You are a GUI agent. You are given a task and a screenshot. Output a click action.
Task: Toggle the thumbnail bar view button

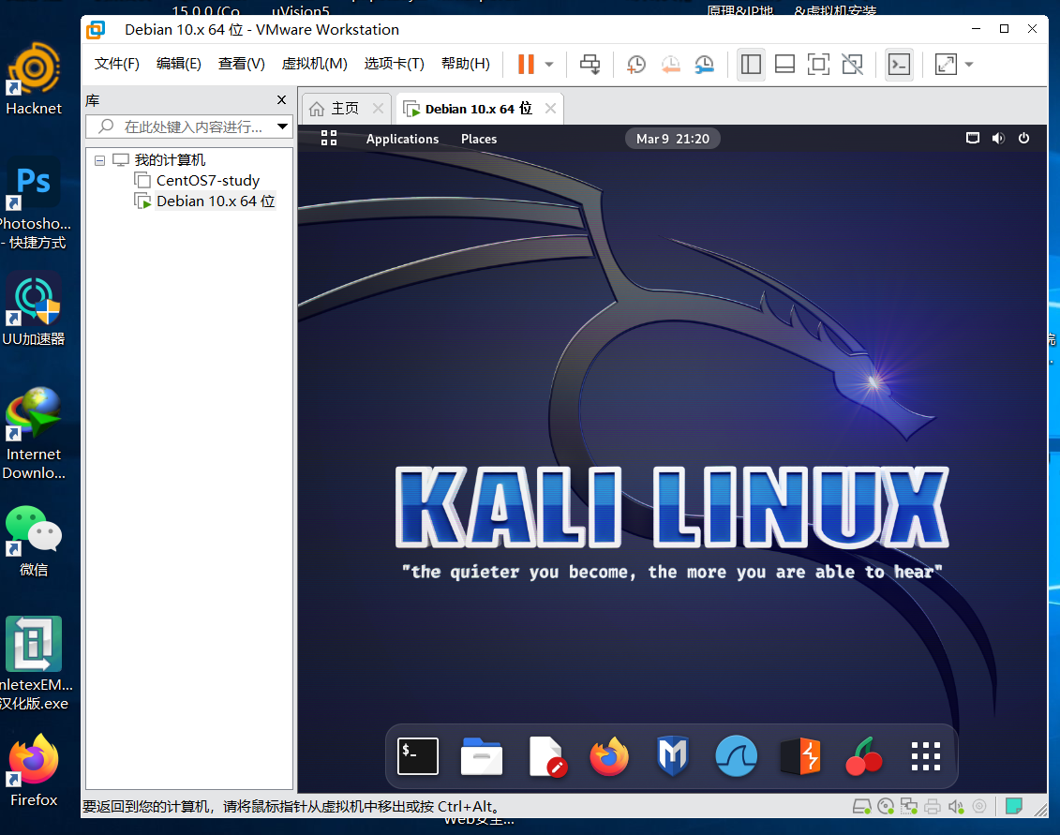(x=784, y=65)
